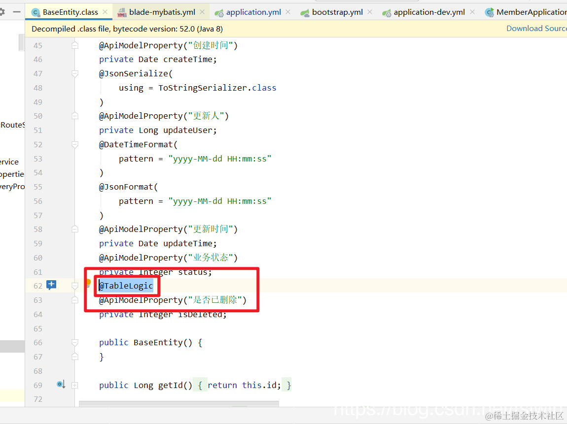This screenshot has height=424, width=567.
Task: Click the application.yml Spring icon
Action: tap(219, 13)
